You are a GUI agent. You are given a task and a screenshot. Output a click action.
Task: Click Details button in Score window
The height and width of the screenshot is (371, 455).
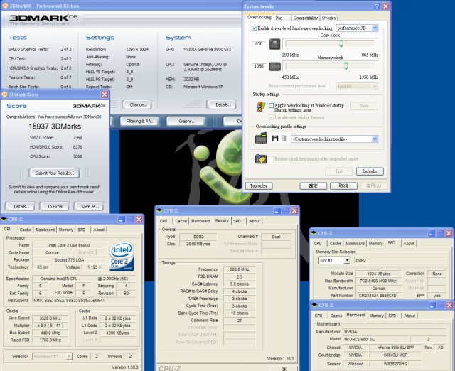[x=21, y=207]
